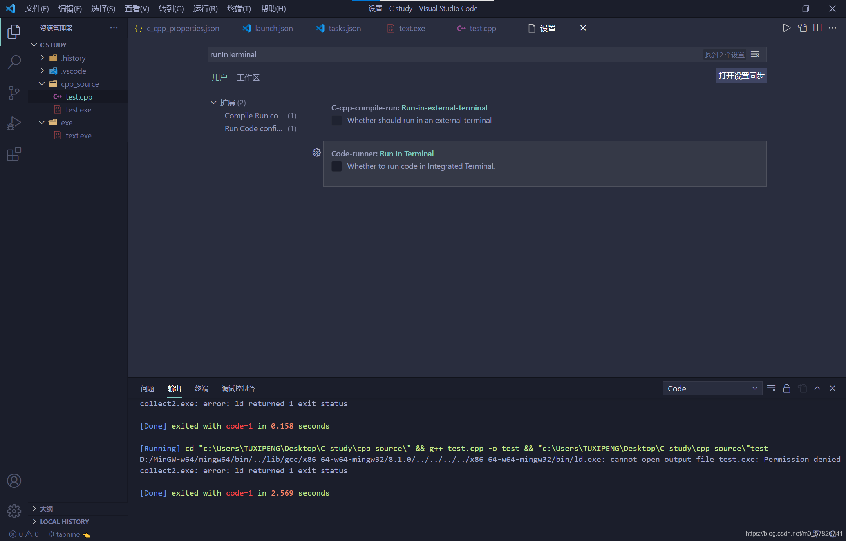This screenshot has height=541, width=846.
Task: Click the 打开设置同步 button
Action: point(741,75)
